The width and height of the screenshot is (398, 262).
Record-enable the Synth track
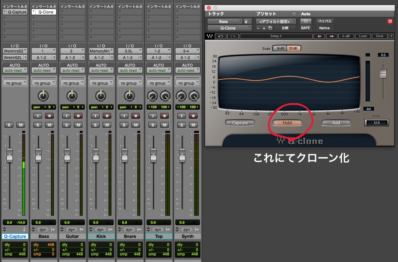point(193,116)
